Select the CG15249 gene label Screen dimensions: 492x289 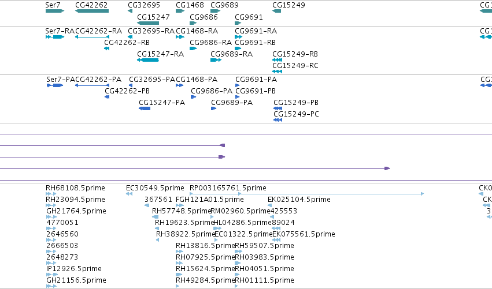click(288, 5)
